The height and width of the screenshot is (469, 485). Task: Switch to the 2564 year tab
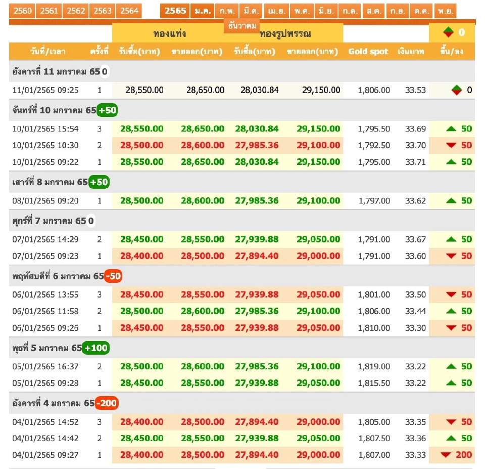129,11
